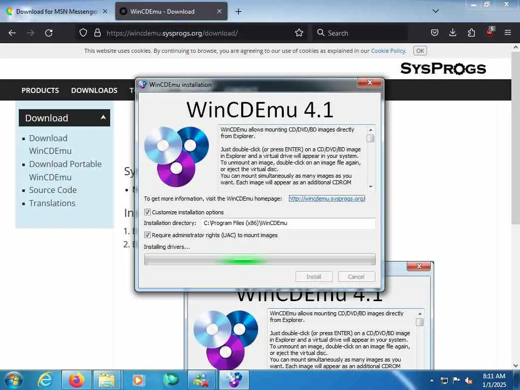This screenshot has height=390, width=520.
Task: Launch Internet Explorer from the taskbar
Action: [x=45, y=380]
